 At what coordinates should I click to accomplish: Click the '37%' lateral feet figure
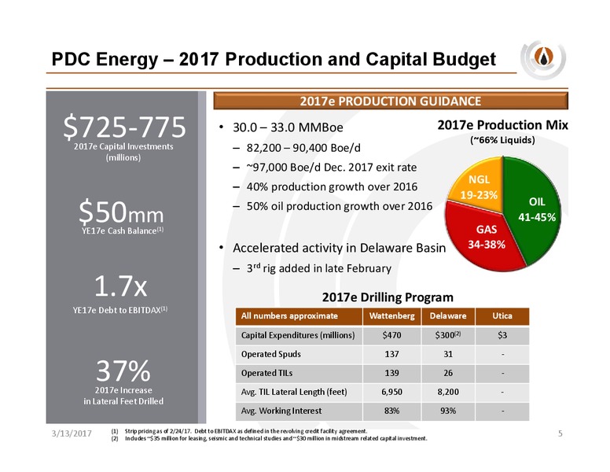(123, 371)
